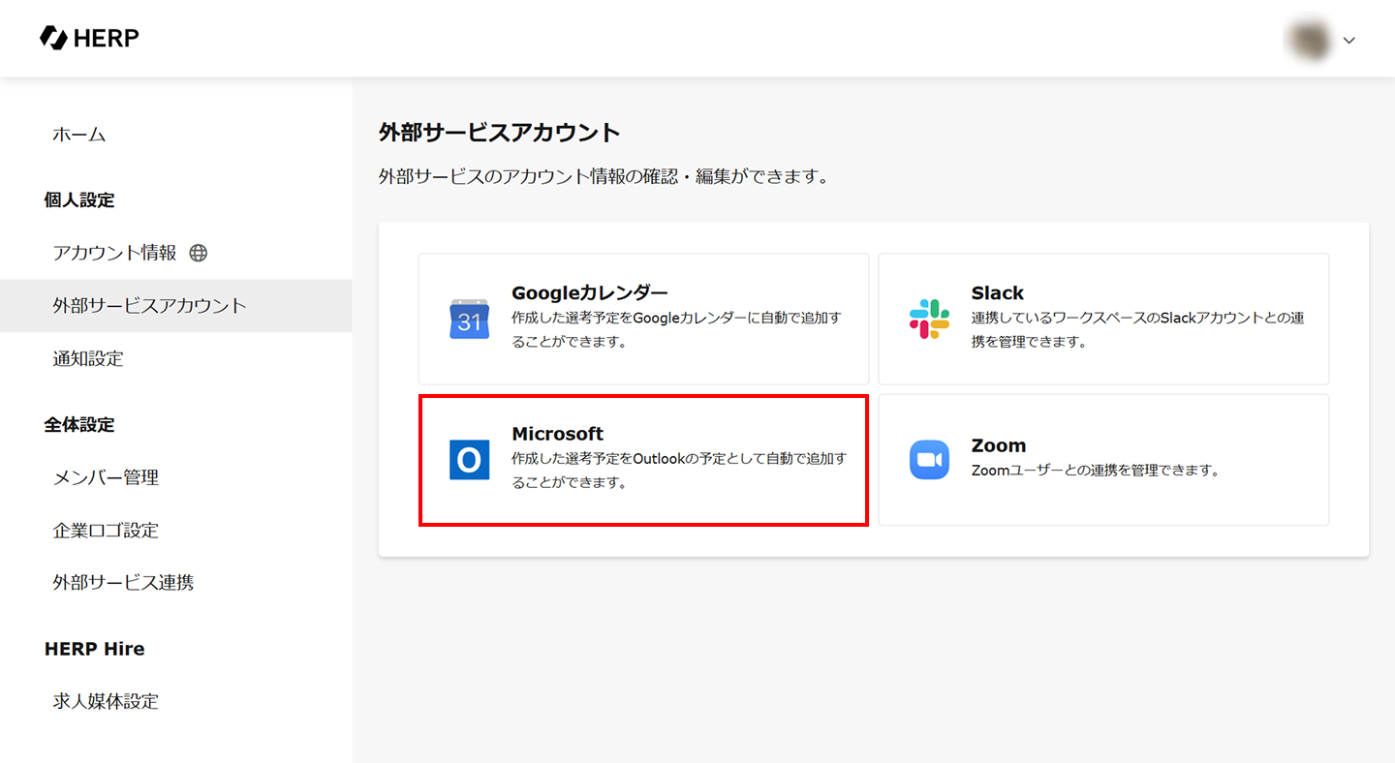This screenshot has width=1395, height=763.
Task: Select 外部サービスアカウント in the sidebar
Action: pos(176,306)
